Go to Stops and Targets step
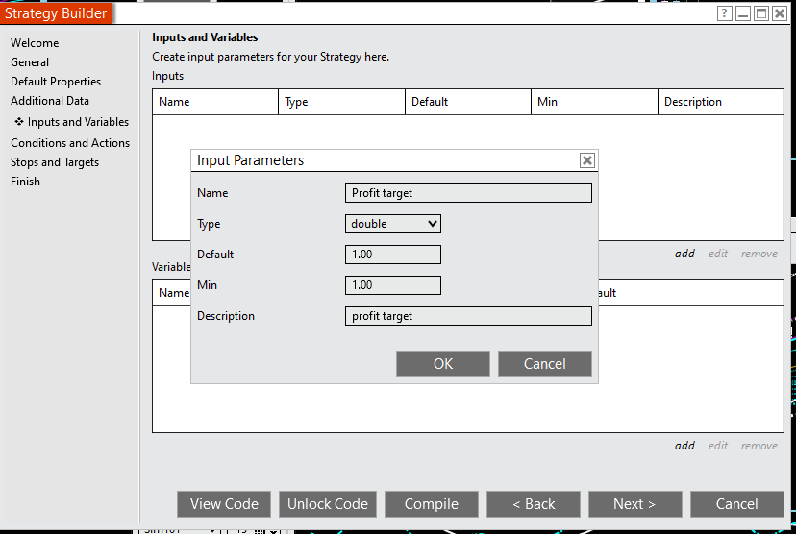This screenshot has width=796, height=534. pos(55,162)
